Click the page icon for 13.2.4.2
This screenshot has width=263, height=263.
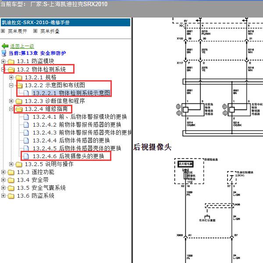pyautogui.click(x=26, y=125)
